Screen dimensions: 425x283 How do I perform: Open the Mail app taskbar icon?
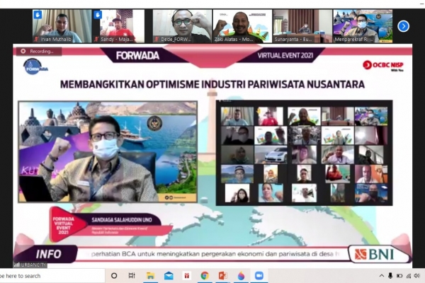[169, 276]
